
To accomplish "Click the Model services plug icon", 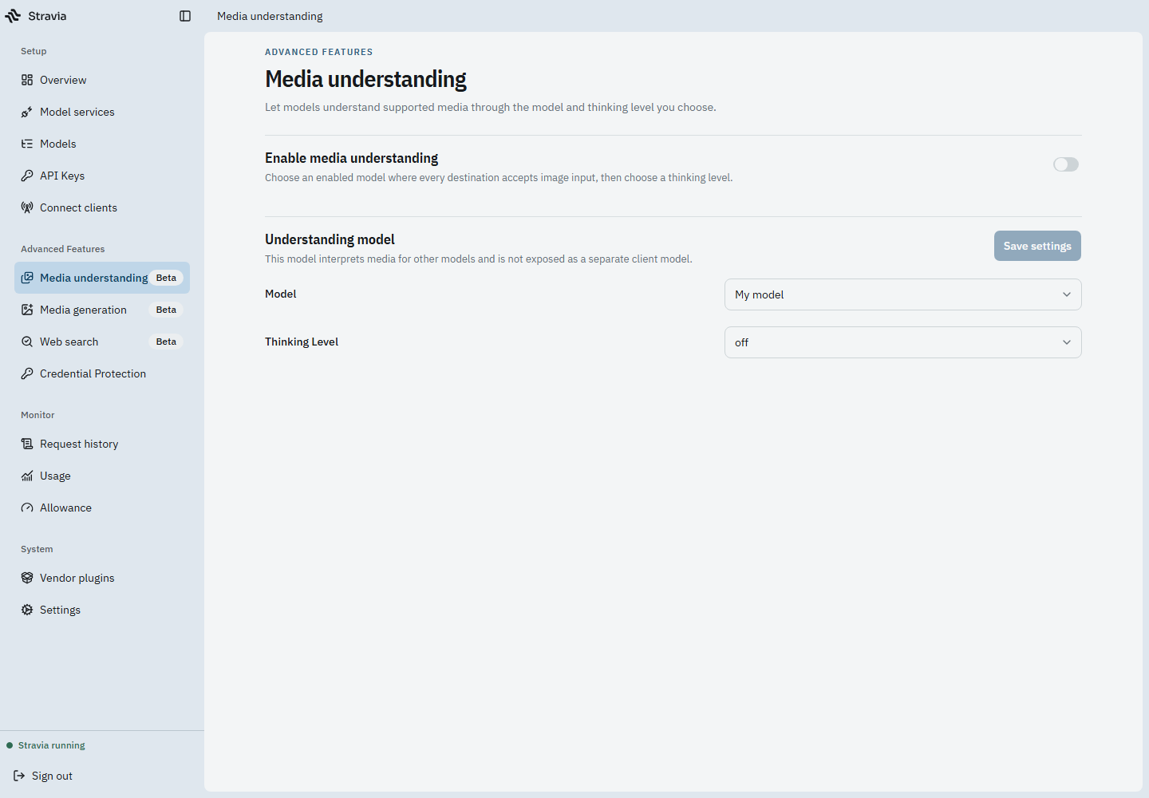I will (x=27, y=112).
